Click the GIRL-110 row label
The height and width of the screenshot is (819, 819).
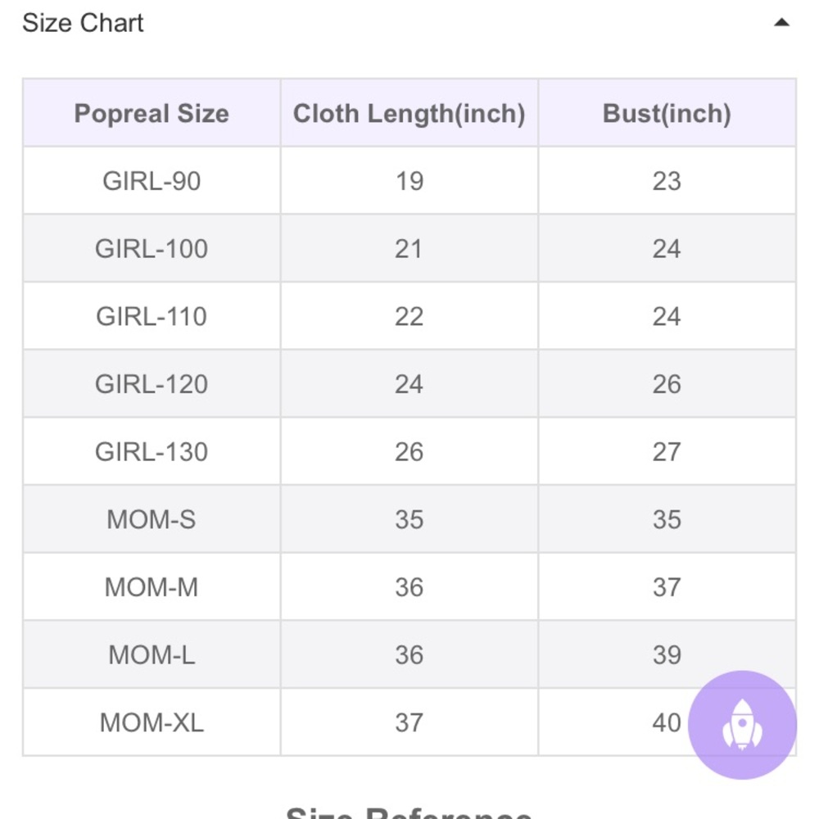click(x=152, y=316)
